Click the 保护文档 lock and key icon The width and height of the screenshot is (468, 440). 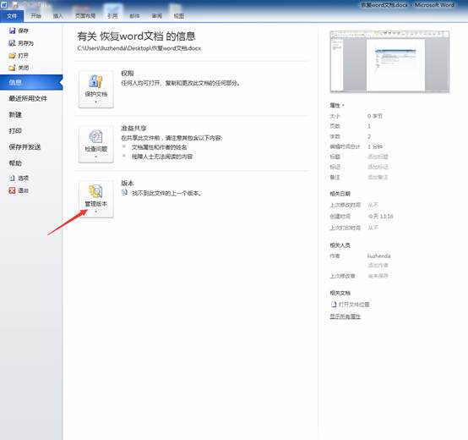click(x=95, y=81)
